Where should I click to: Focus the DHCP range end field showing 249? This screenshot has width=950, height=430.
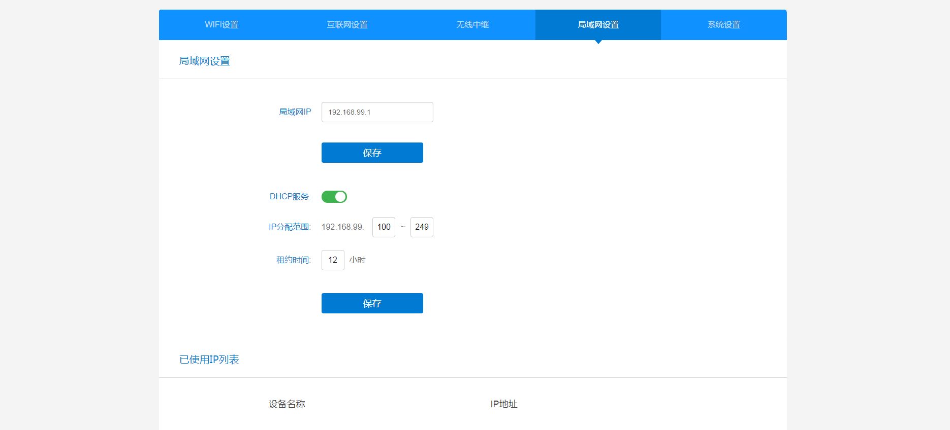[422, 227]
